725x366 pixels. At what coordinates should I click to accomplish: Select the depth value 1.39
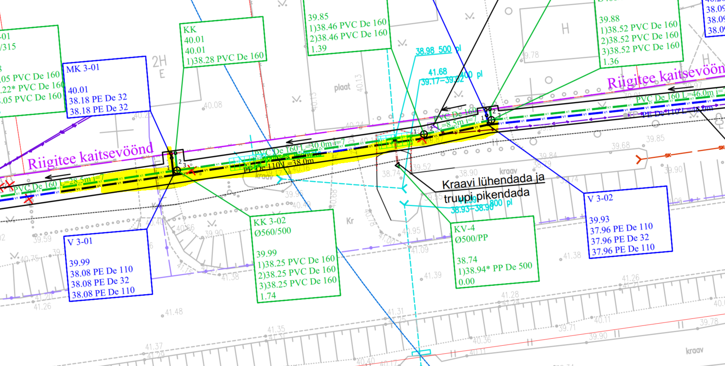pos(318,49)
